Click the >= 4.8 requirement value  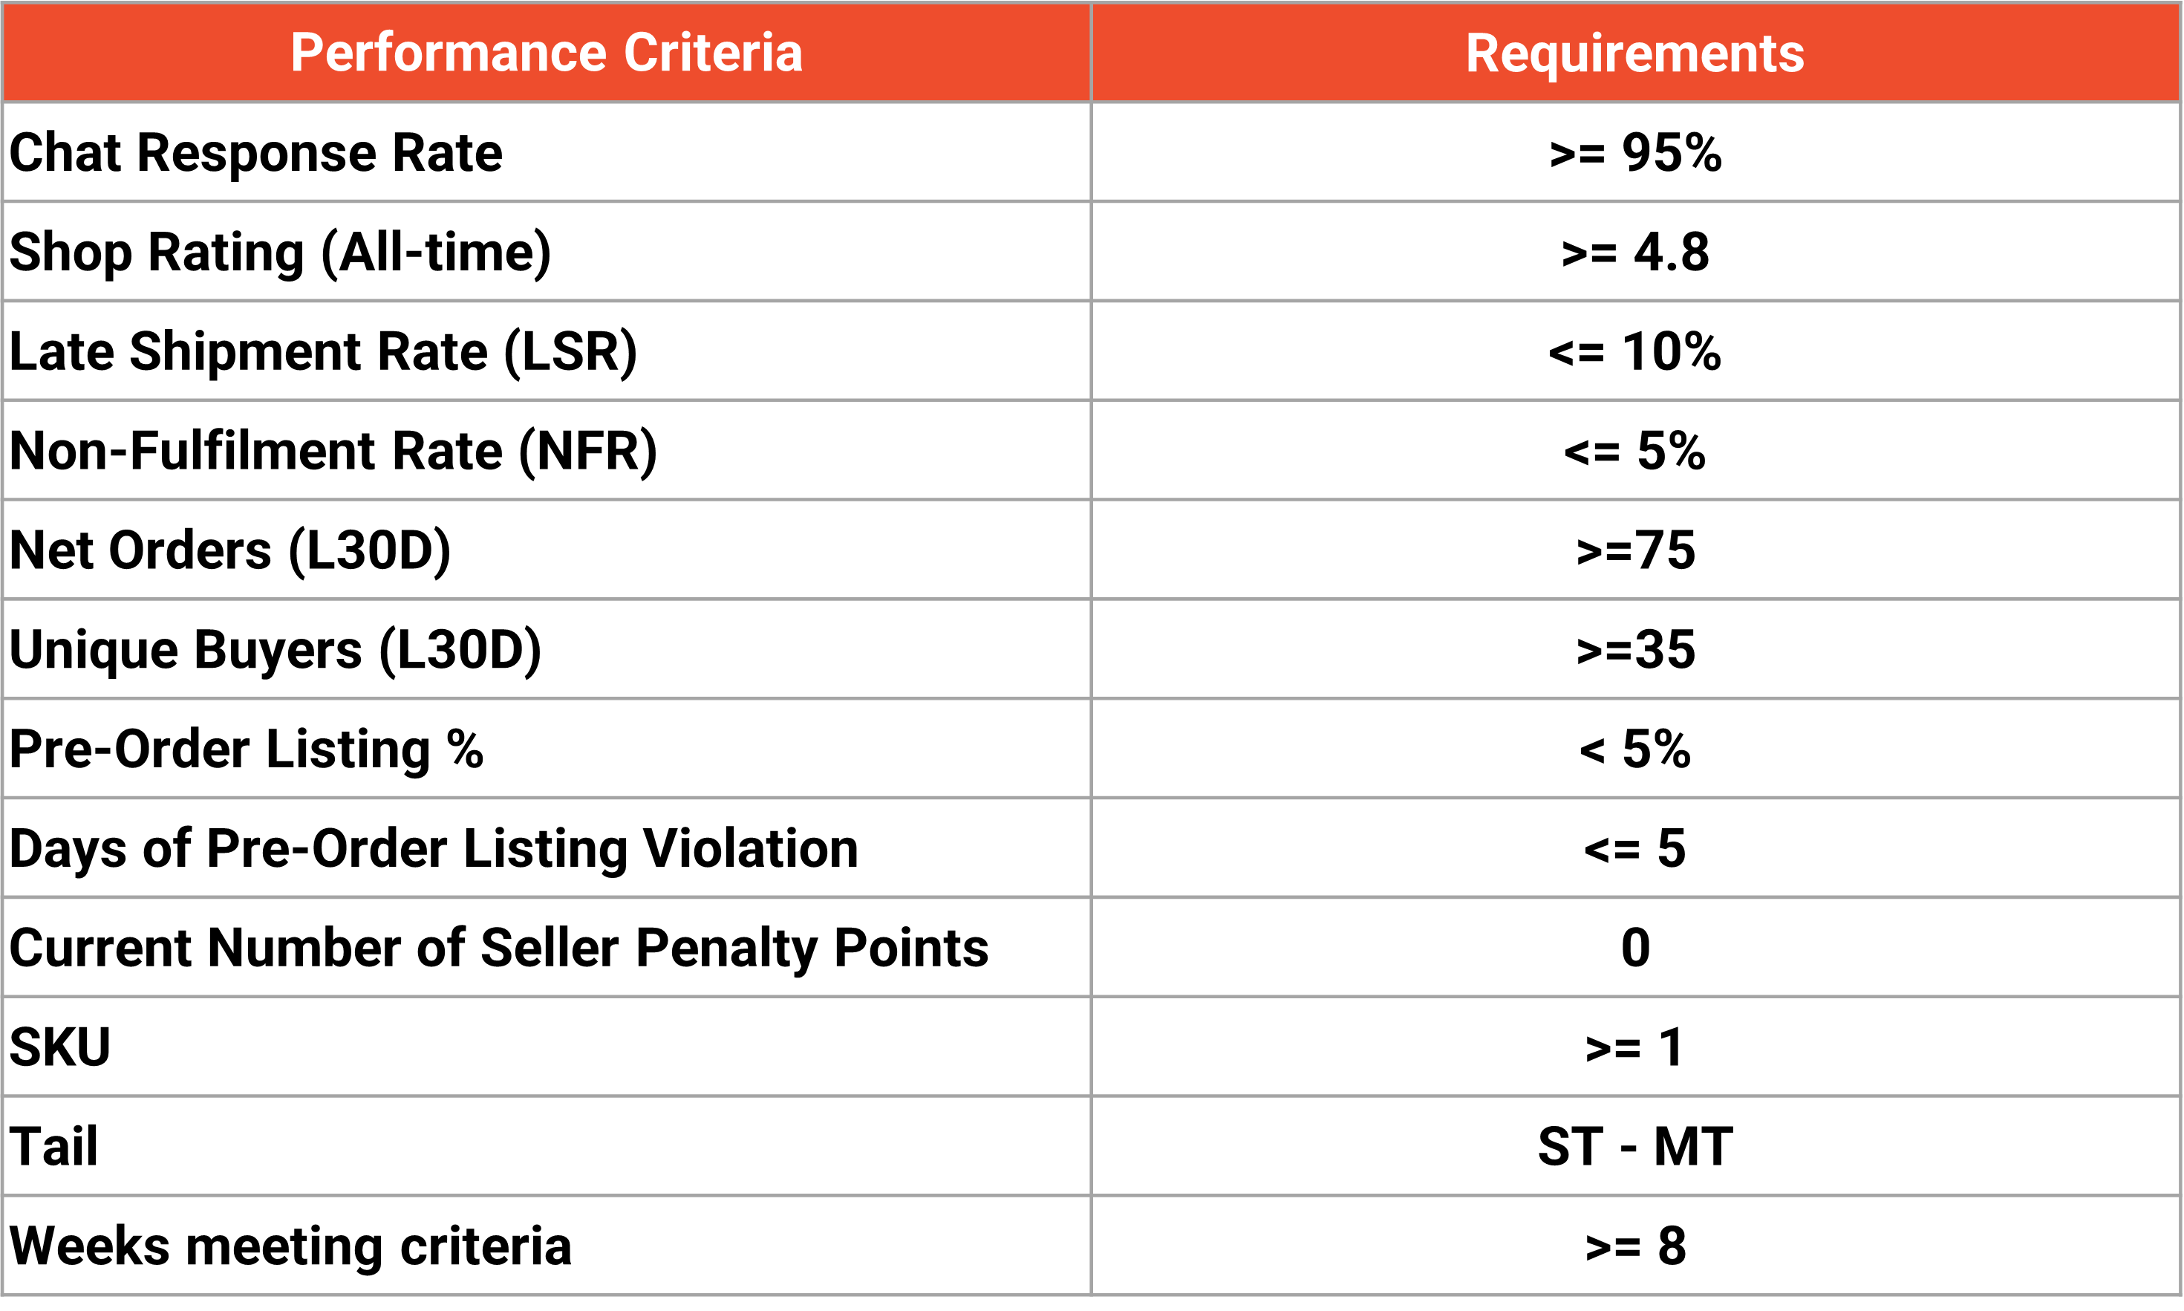click(x=1634, y=253)
